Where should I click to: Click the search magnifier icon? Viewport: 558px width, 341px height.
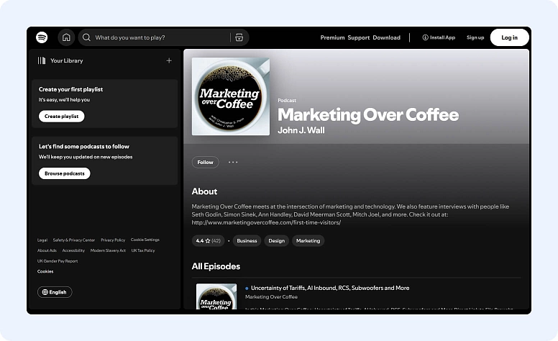(86, 37)
